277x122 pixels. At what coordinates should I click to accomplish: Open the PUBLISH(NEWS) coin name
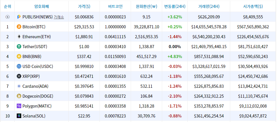click(38, 17)
